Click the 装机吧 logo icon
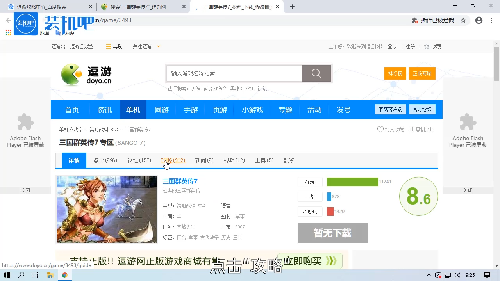This screenshot has height=281, width=500. [26, 23]
